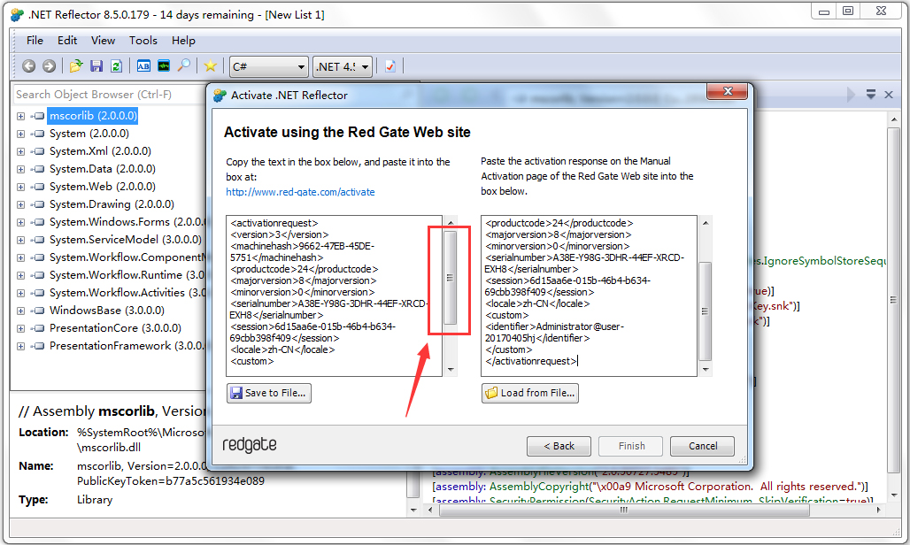
Task: Open the File menu
Action: pos(35,40)
